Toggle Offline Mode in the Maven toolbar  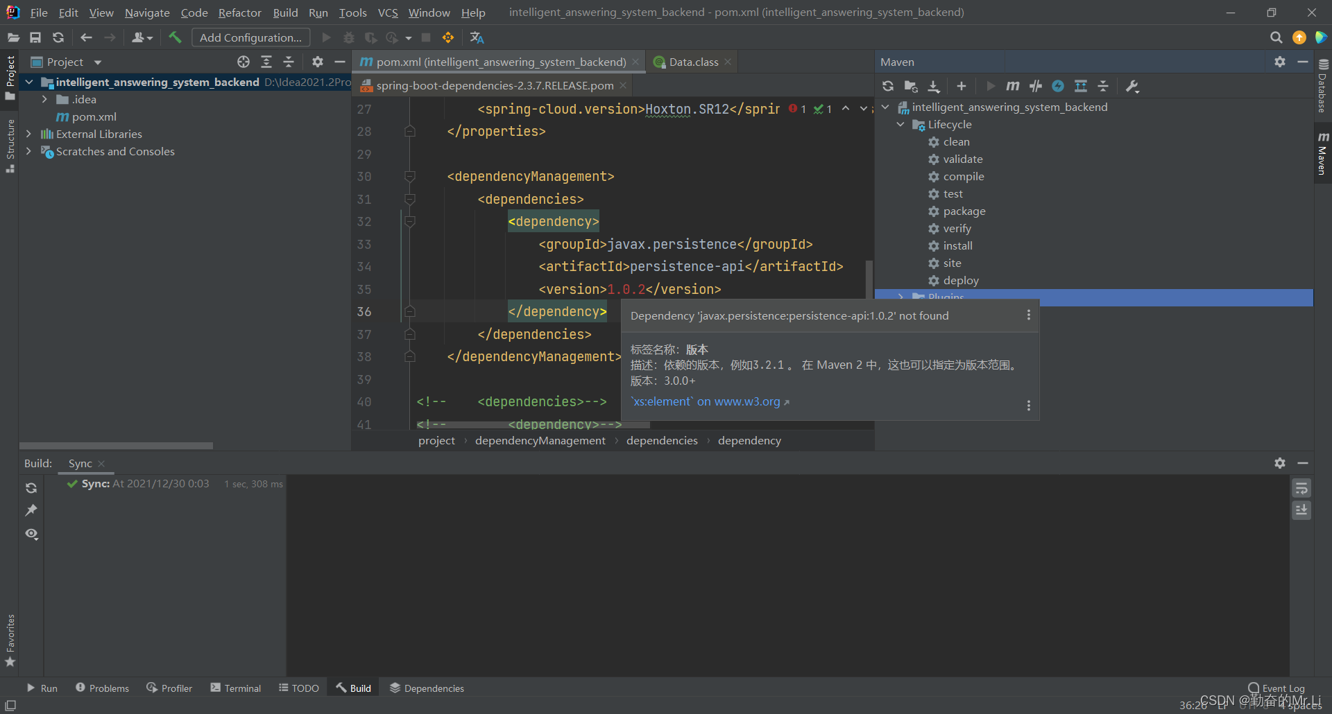(x=1058, y=86)
